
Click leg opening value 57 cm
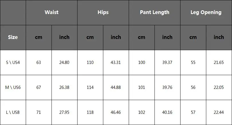tap(193, 112)
